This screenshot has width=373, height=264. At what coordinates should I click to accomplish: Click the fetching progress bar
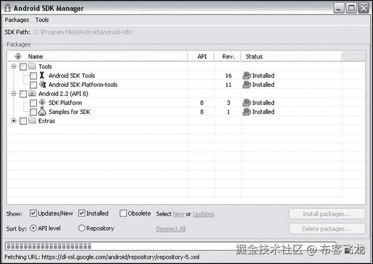point(170,246)
